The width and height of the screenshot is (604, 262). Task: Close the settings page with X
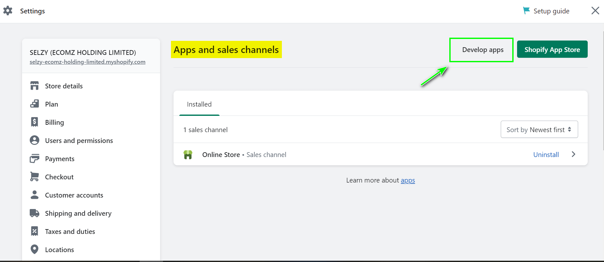pos(595,11)
